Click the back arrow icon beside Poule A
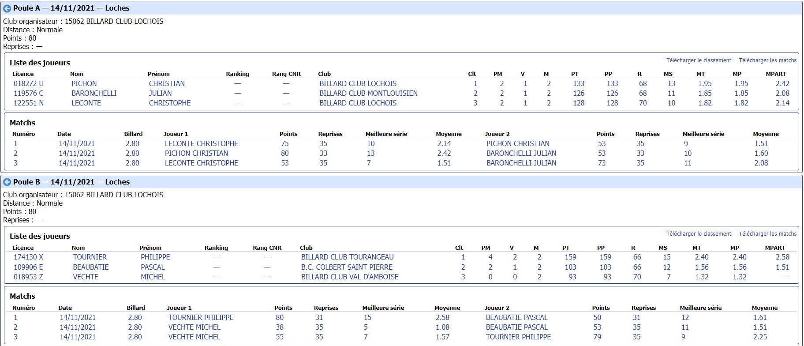Viewport: 804px width, 346px height. (7, 8)
